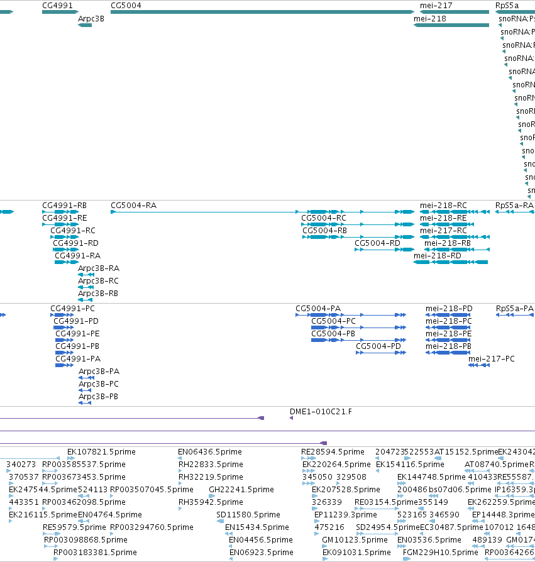The image size is (535, 562).
Task: Select transcript CG4991-RD
Action: 65,250
